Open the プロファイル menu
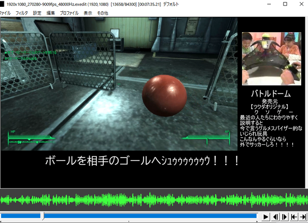The height and width of the screenshot is (223, 308). tap(69, 13)
